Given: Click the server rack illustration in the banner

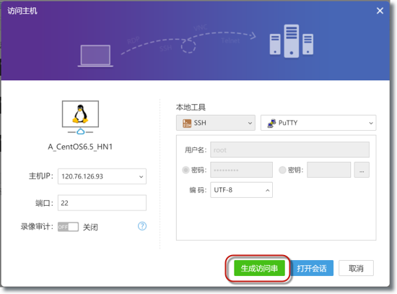Looking at the screenshot, I should [x=292, y=41].
